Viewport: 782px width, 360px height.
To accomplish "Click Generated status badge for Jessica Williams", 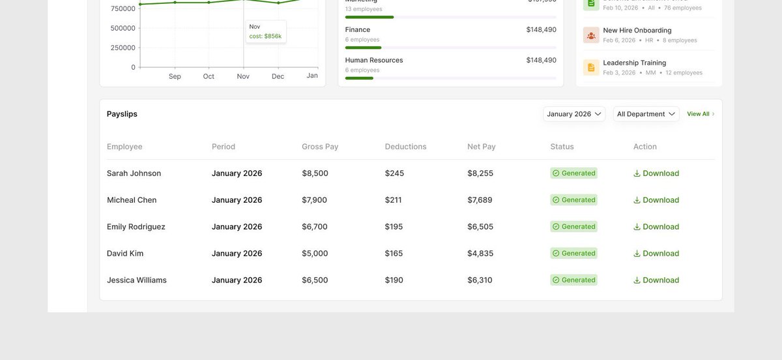I will 574,280.
